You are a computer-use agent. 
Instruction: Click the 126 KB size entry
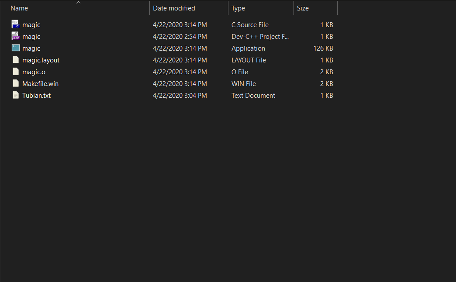(x=323, y=48)
